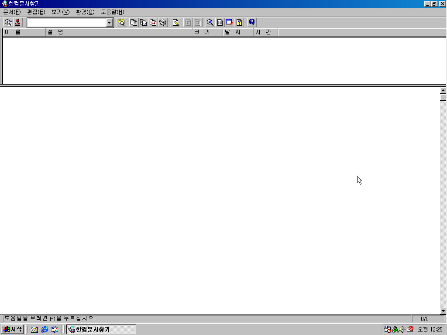This screenshot has height=335, width=447.
Task: Sort list by 설명 column header
Action: click(119, 32)
